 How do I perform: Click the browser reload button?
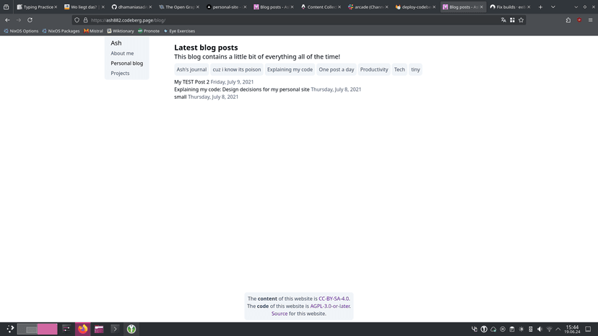[x=30, y=20]
